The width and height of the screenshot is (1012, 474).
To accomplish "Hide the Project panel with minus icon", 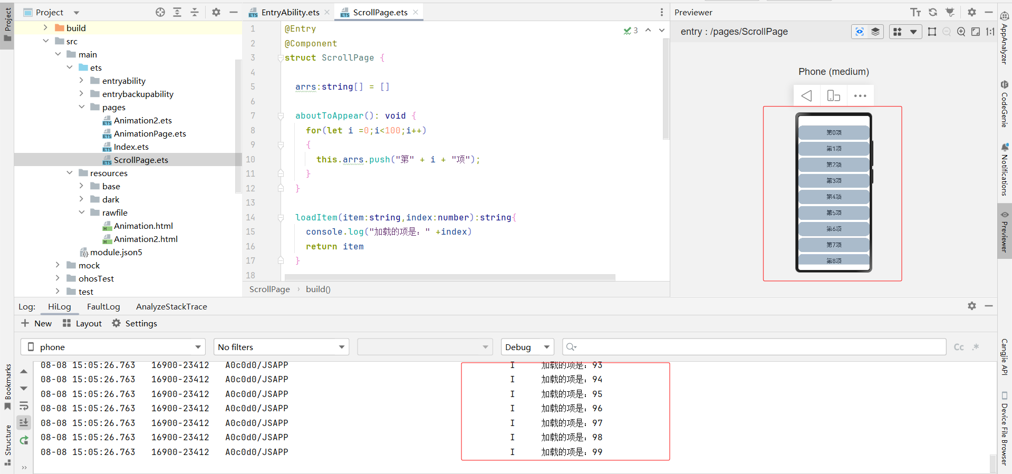I will point(234,12).
